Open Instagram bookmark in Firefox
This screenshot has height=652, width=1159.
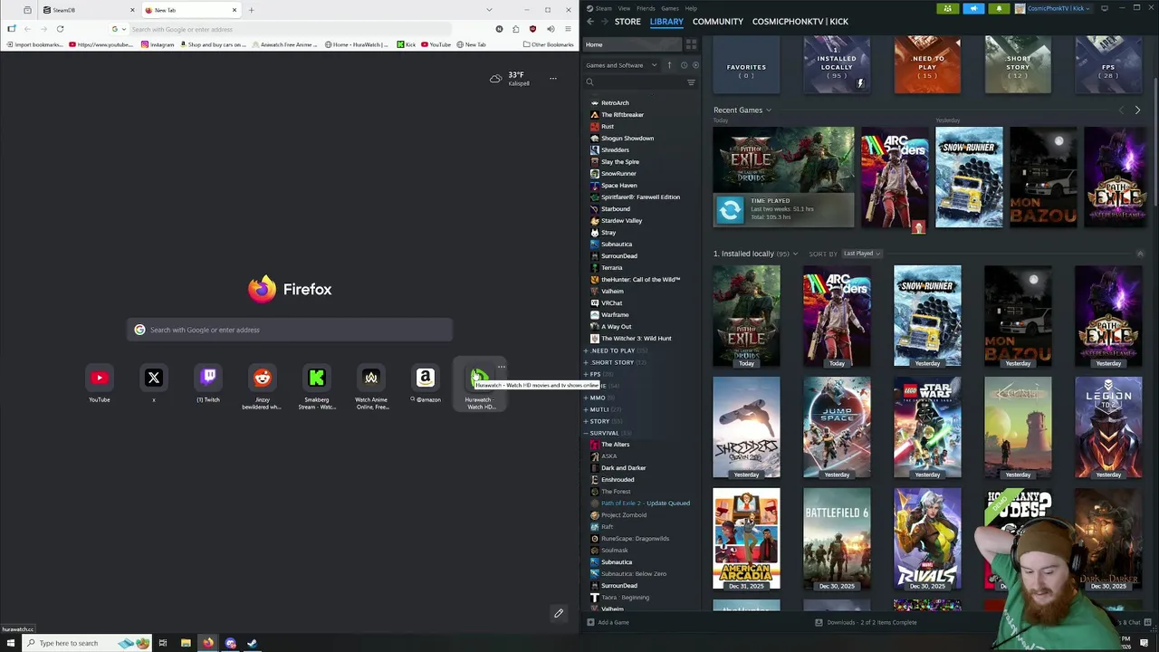coord(157,44)
